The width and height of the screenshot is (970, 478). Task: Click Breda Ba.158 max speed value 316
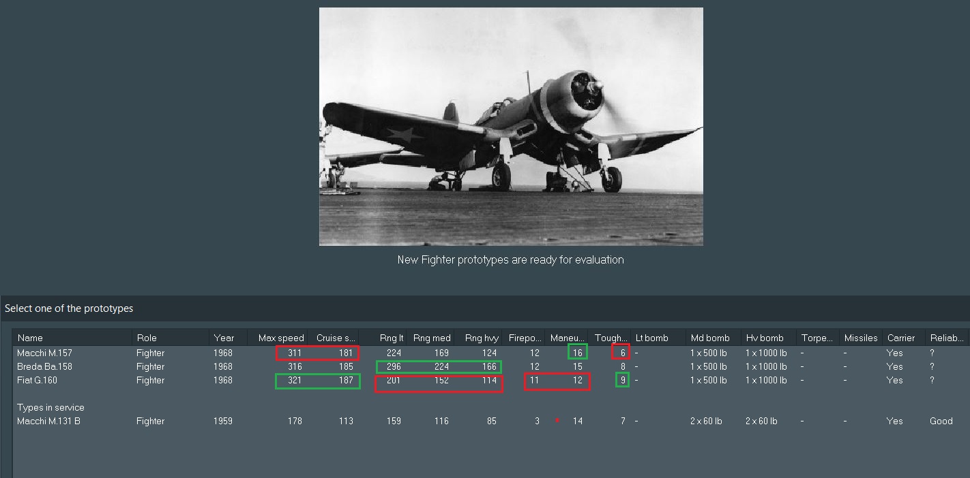click(294, 367)
